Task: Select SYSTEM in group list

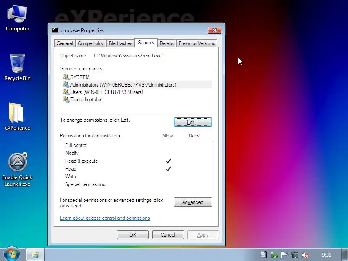Action: click(x=137, y=77)
